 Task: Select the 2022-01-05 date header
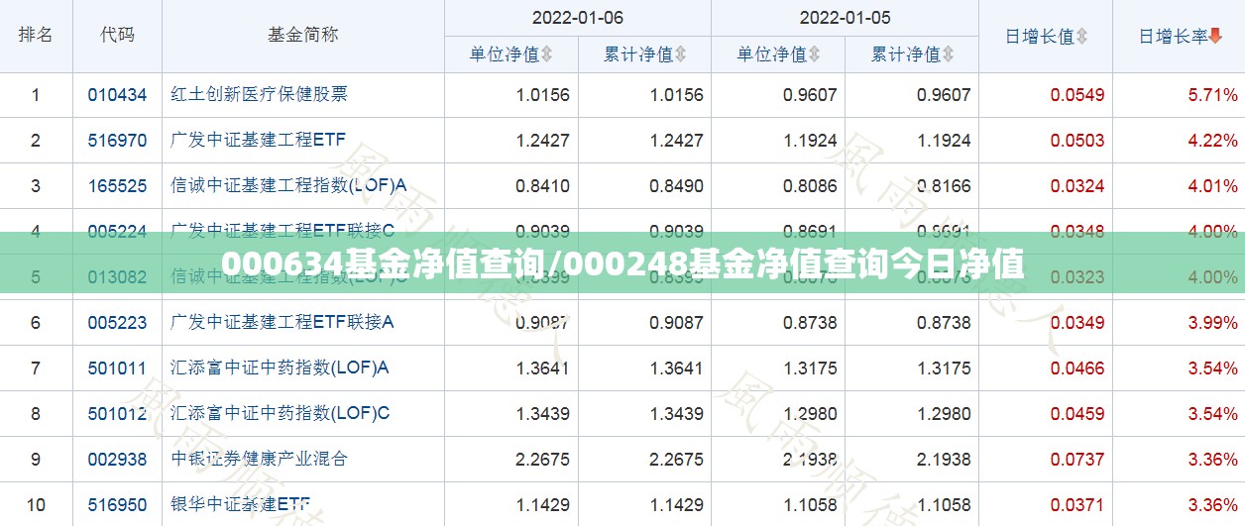[x=846, y=18]
